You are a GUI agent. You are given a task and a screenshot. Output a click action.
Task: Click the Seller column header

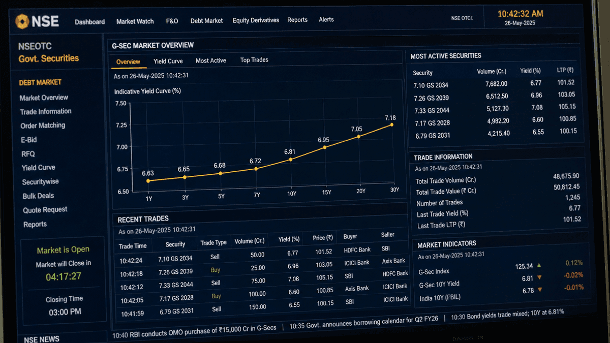click(x=388, y=235)
